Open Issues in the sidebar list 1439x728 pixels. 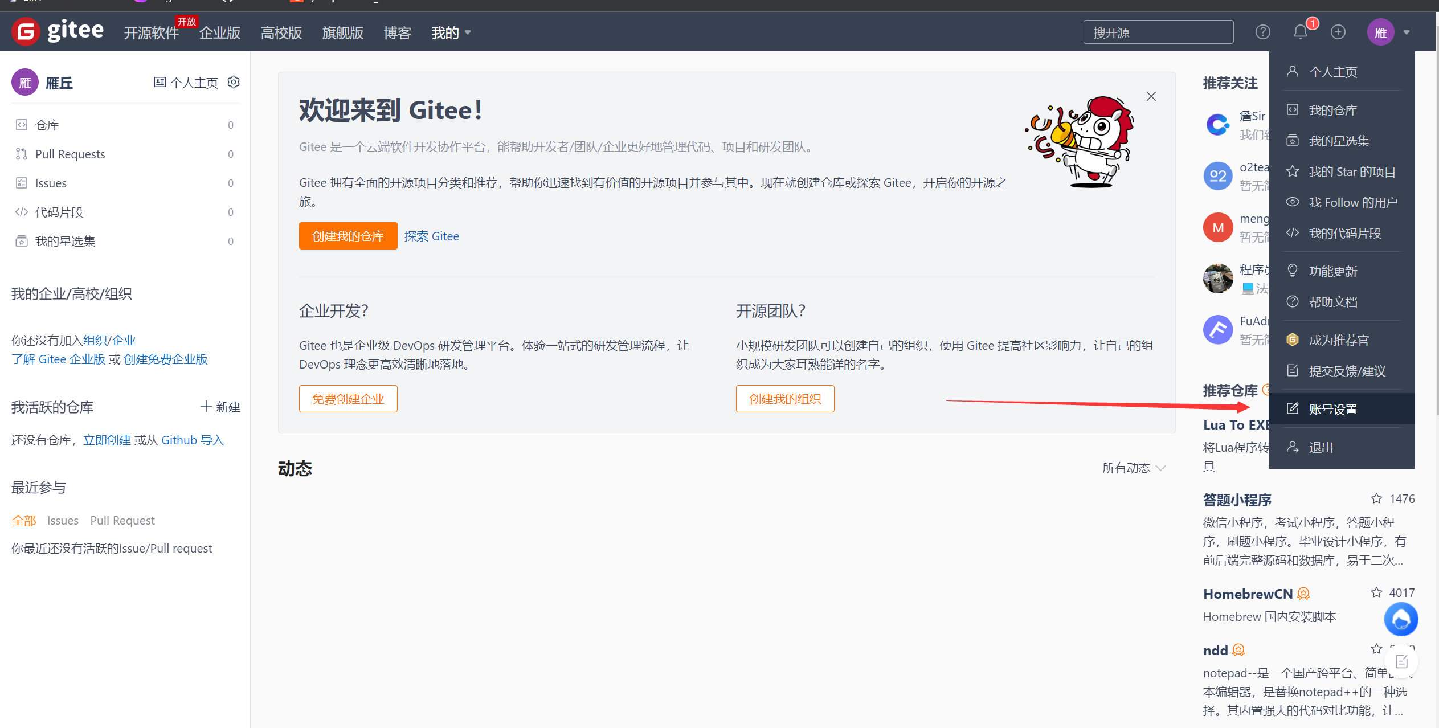click(x=124, y=183)
